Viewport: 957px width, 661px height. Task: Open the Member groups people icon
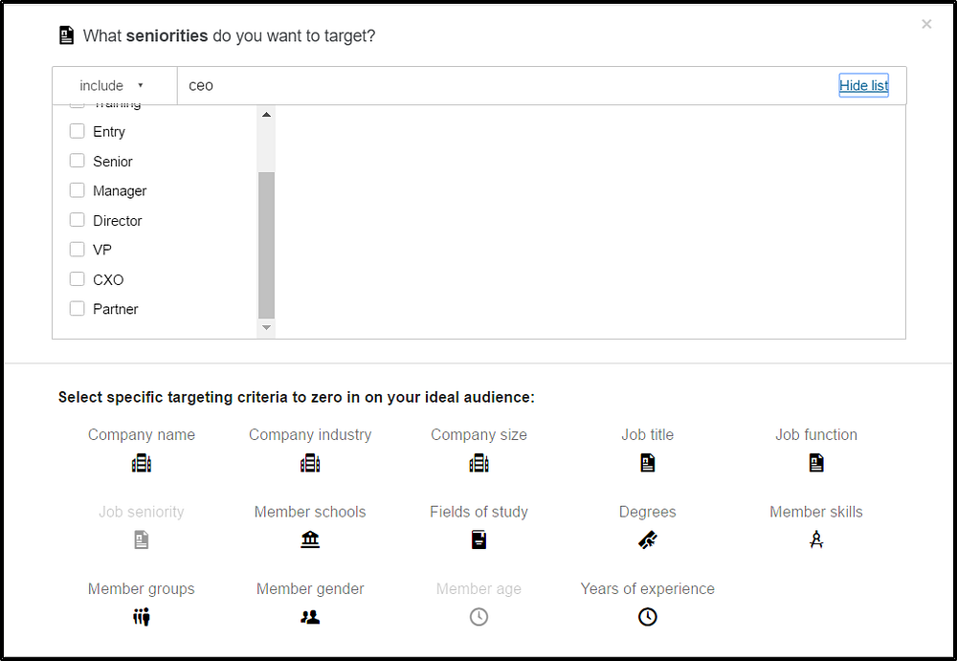pos(142,617)
